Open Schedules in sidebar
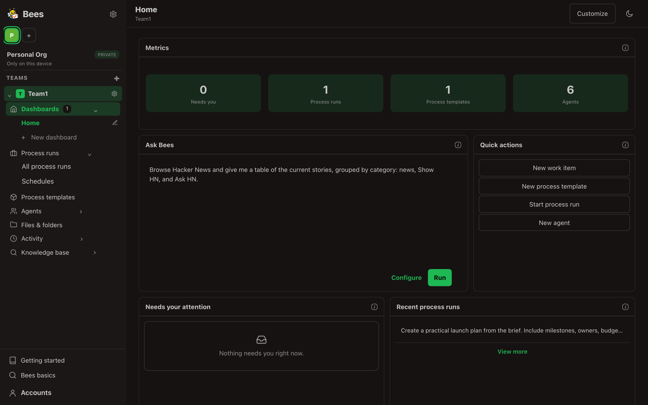Image resolution: width=648 pixels, height=405 pixels. click(x=38, y=181)
